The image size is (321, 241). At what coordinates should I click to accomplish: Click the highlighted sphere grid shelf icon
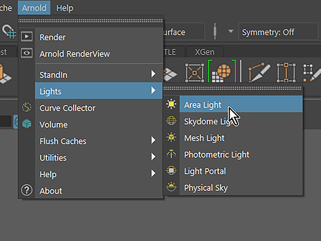point(222,71)
